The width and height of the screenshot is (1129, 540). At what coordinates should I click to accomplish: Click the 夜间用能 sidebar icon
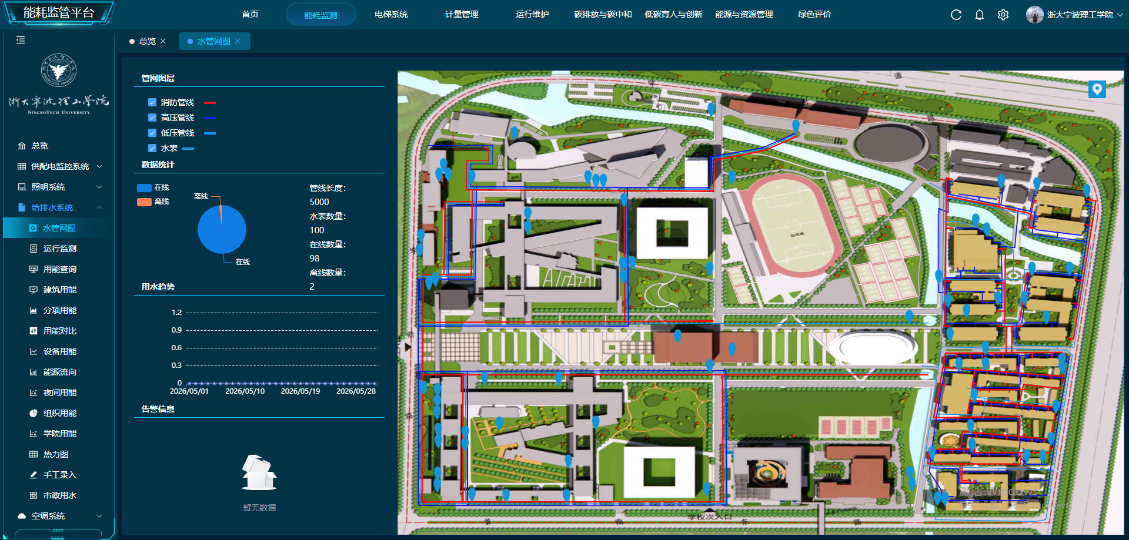point(34,393)
